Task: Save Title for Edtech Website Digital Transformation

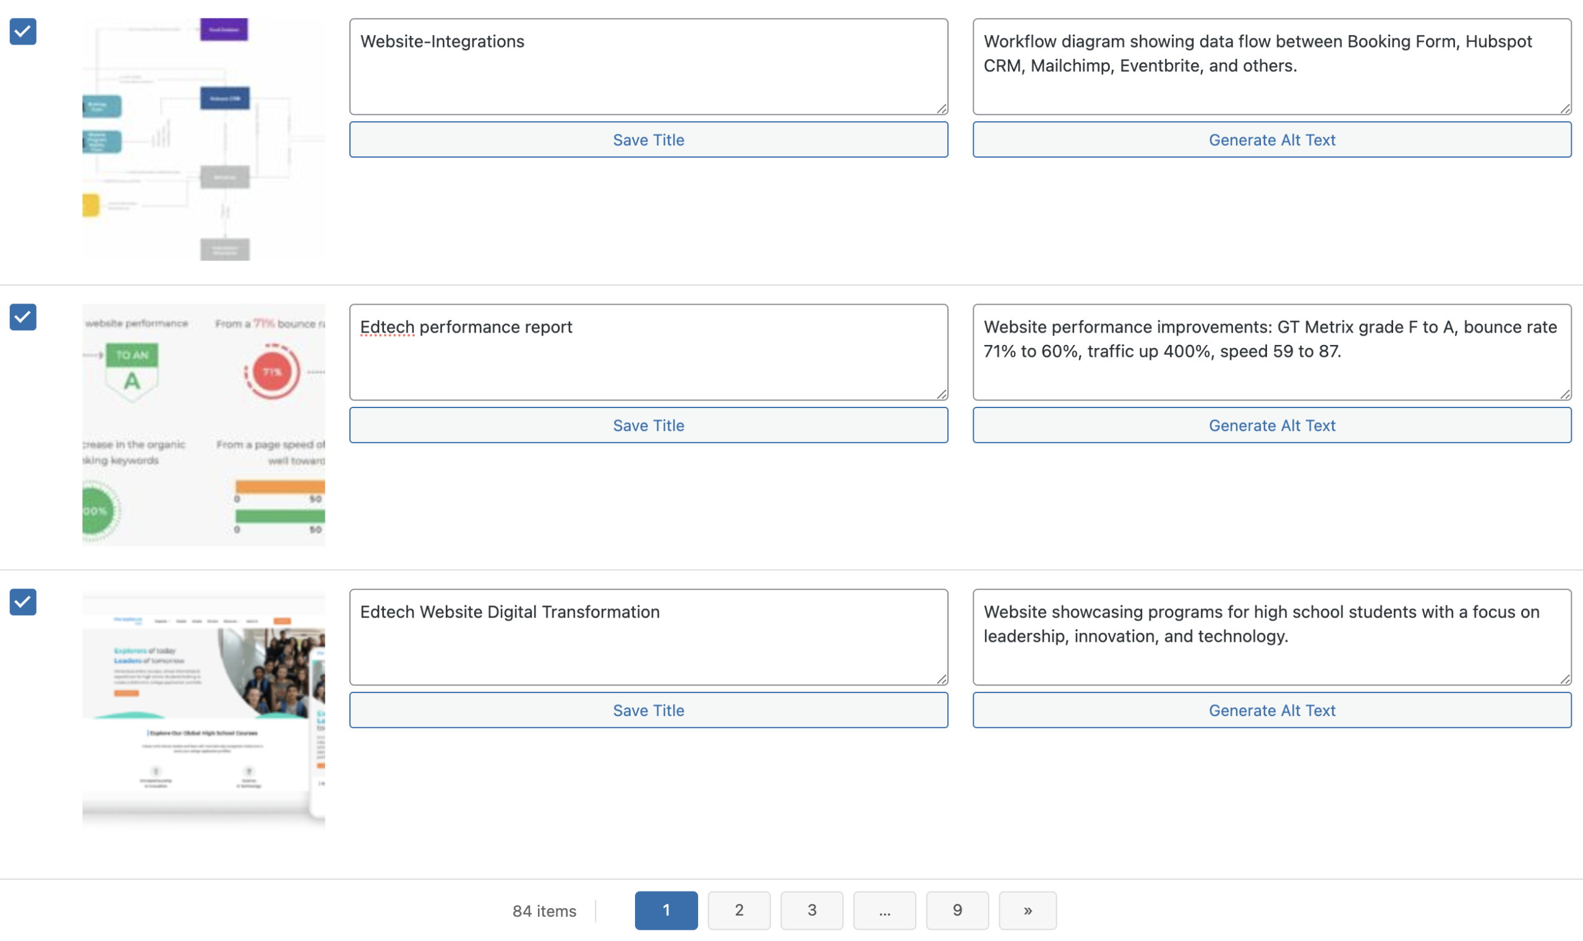Action: tap(649, 710)
